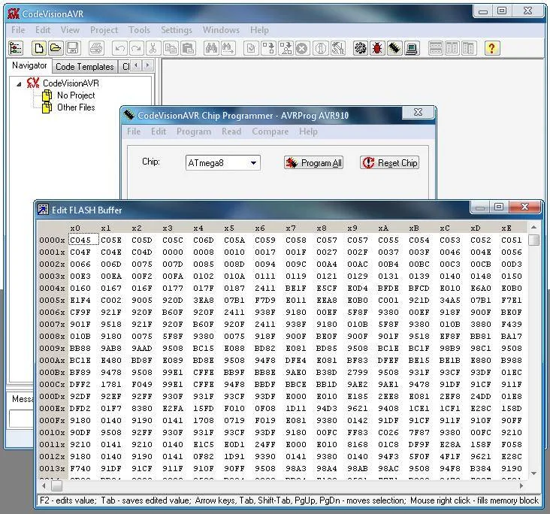Open the View menu

(70, 30)
